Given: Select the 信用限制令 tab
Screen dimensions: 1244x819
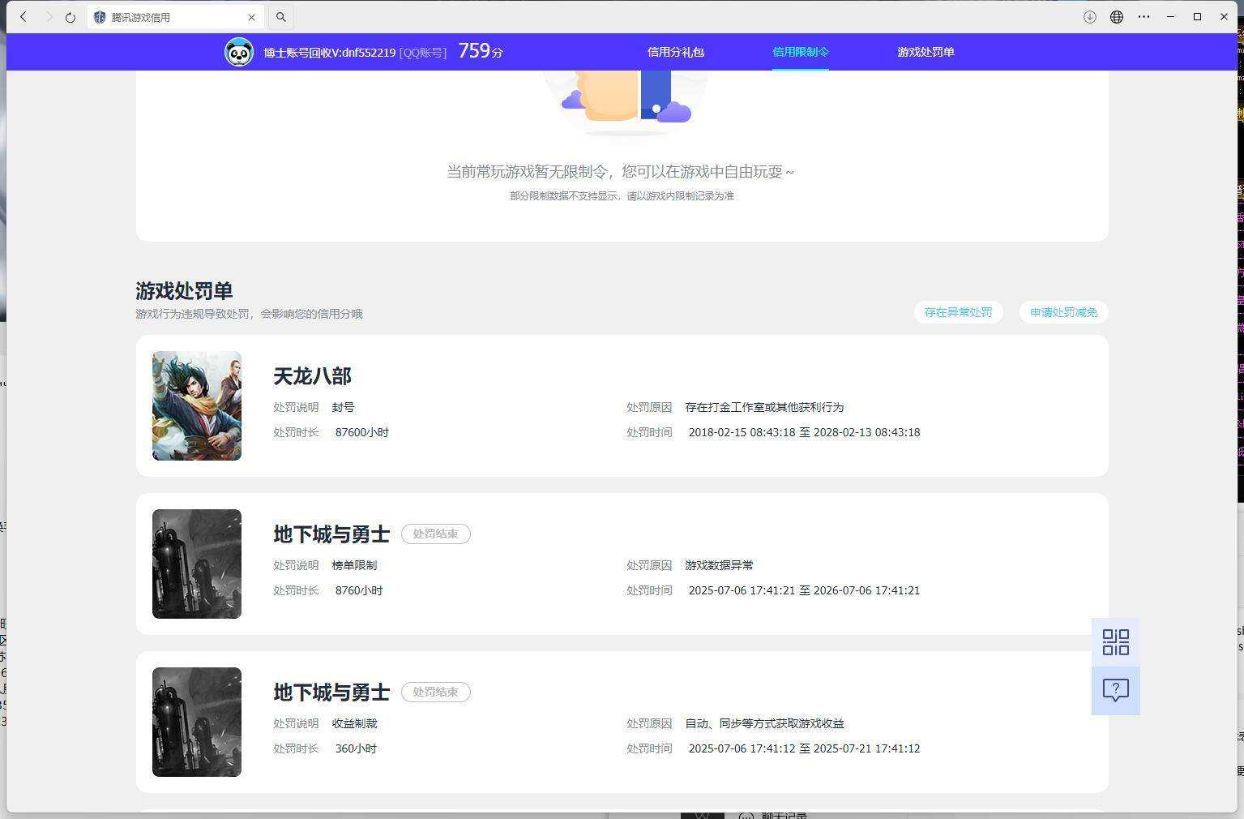Looking at the screenshot, I should point(801,52).
